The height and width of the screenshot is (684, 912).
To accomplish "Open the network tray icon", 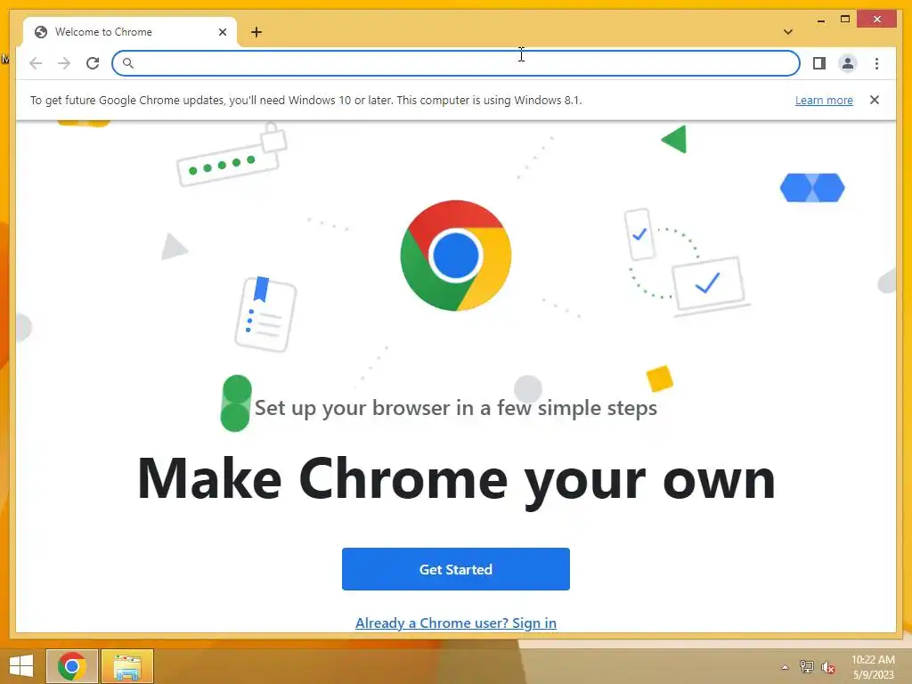I will coord(806,667).
